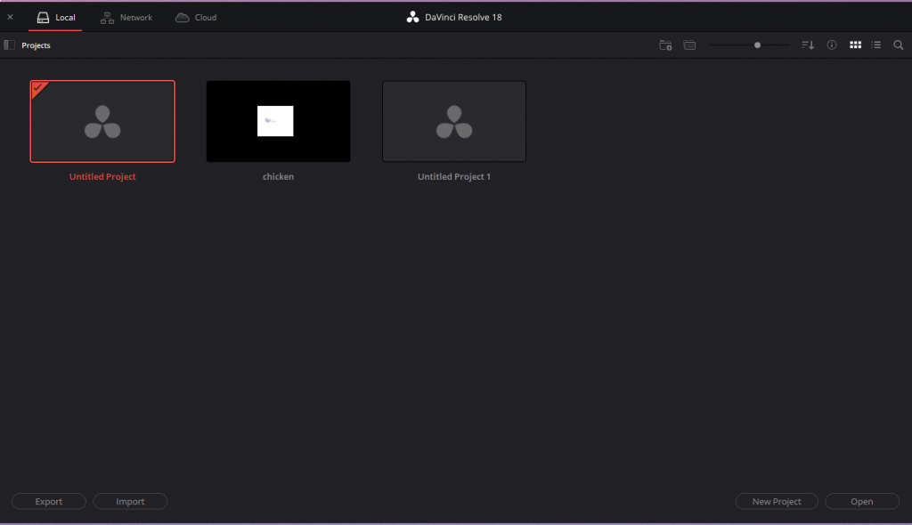Image resolution: width=912 pixels, height=525 pixels.
Task: Show project information details
Action: [x=832, y=44]
